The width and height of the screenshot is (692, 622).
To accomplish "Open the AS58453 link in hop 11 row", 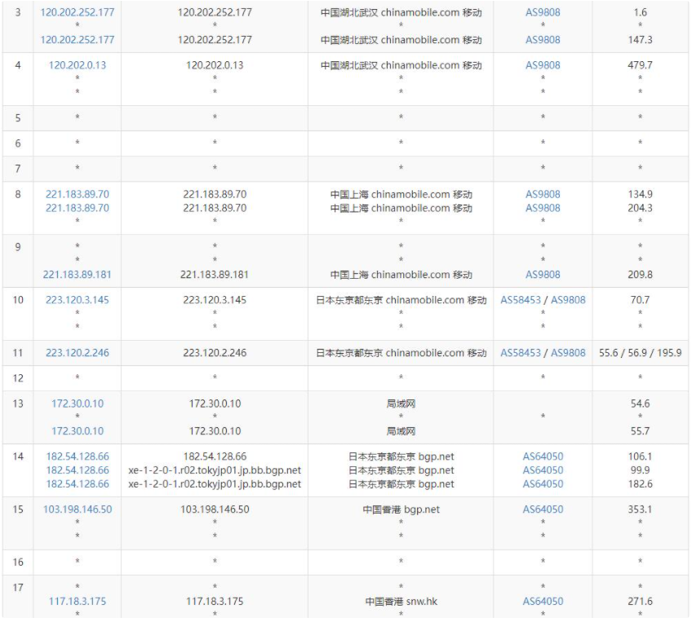I will point(522,353).
